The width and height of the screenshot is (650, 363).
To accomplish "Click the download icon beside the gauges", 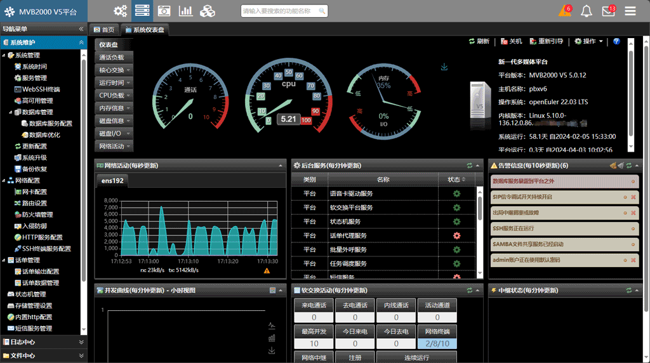I will point(444,67).
